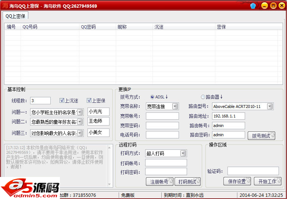Open the 问题三 question dropdown
Image resolution: width=287 pixels, height=199 pixels.
[x=80, y=133]
